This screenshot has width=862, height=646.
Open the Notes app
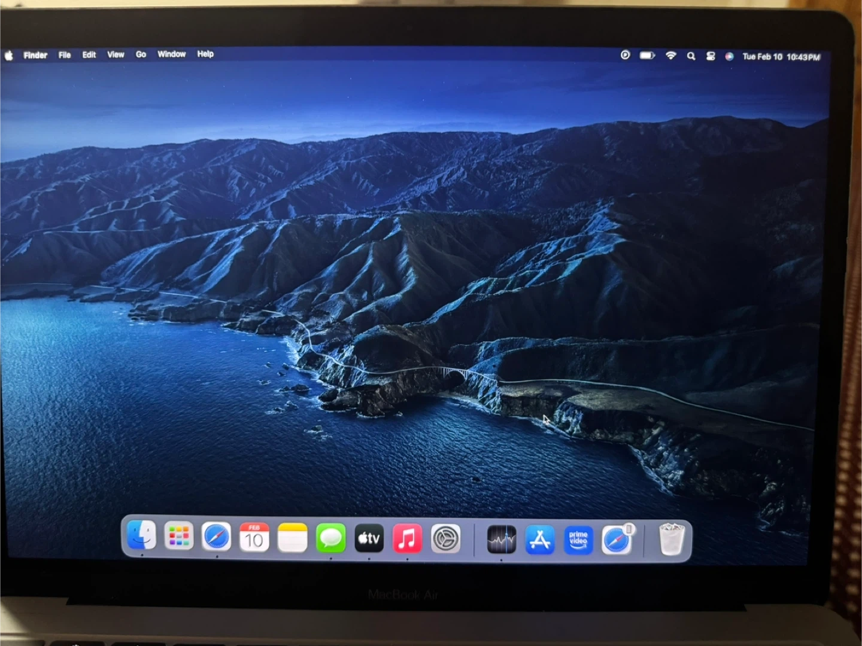pos(293,538)
